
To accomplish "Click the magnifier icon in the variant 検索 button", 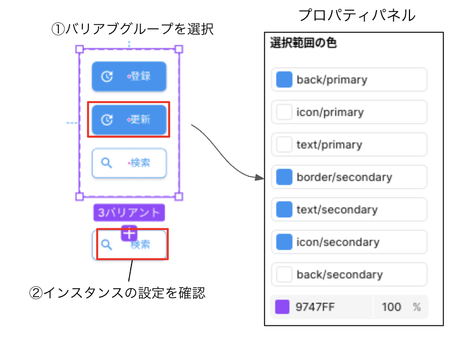I will [x=106, y=163].
